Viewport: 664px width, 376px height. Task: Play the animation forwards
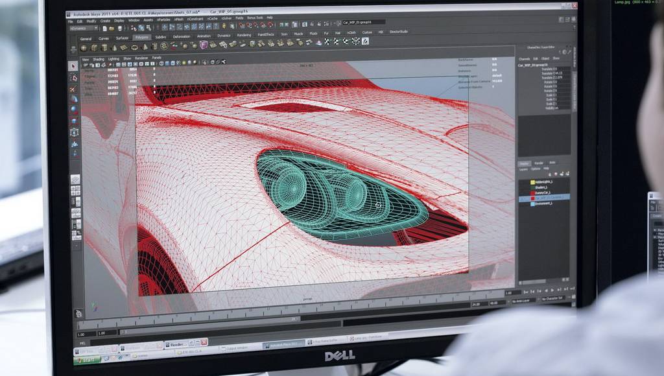coord(553,290)
